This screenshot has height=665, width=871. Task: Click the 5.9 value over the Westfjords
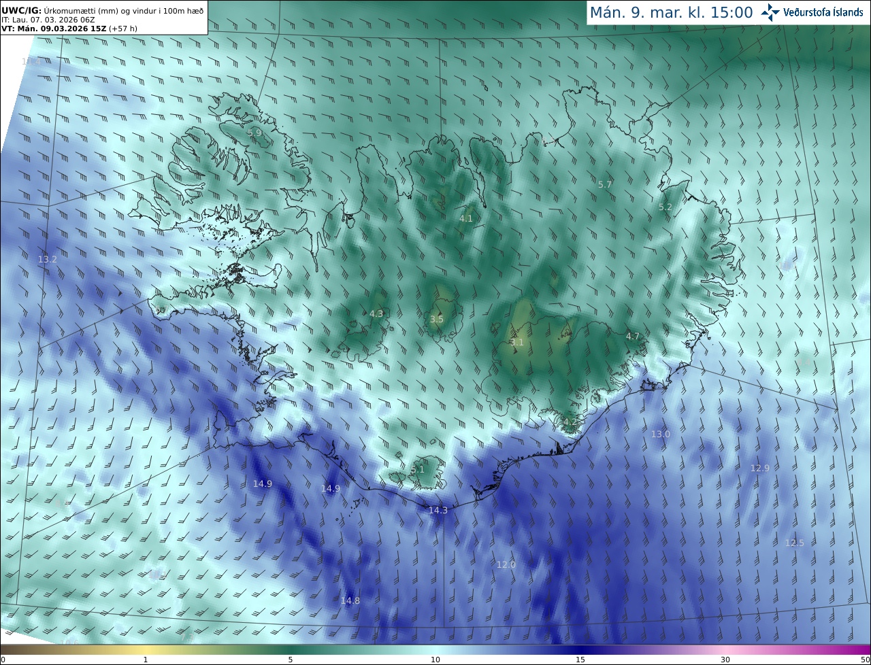tap(254, 133)
